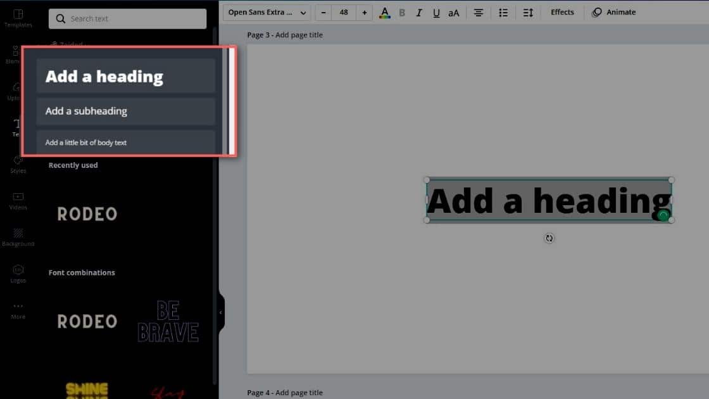Collapse the side panel with the arrow handle
This screenshot has height=399, width=709.
pos(221,312)
